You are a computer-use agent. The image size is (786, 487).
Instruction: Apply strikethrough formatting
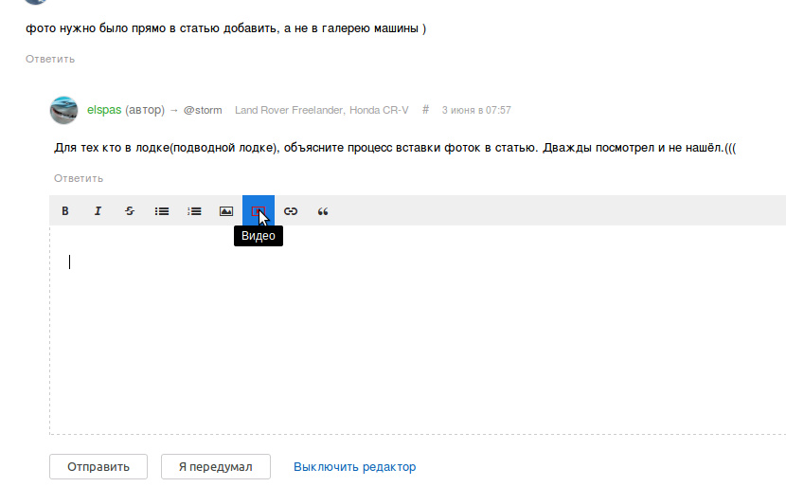click(x=130, y=211)
